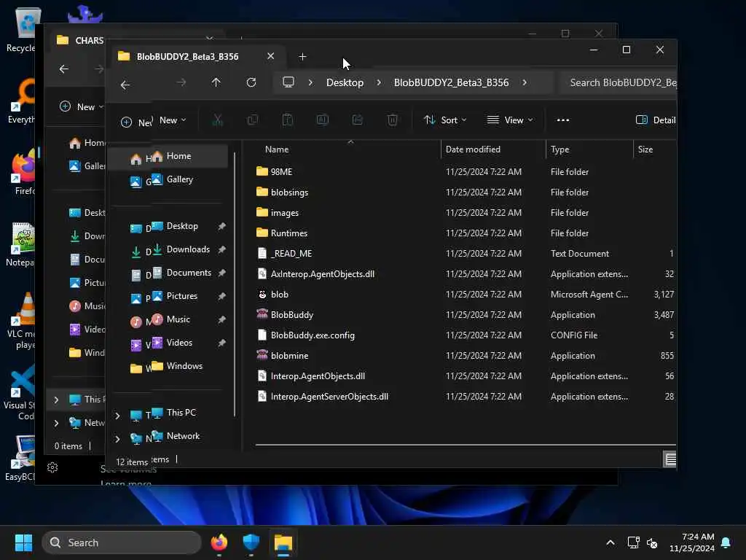This screenshot has width=746, height=560.
Task: Add a new tab with plus
Action: pos(302,57)
